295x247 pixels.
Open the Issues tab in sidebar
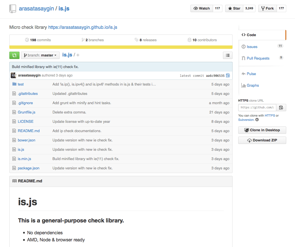click(x=252, y=47)
